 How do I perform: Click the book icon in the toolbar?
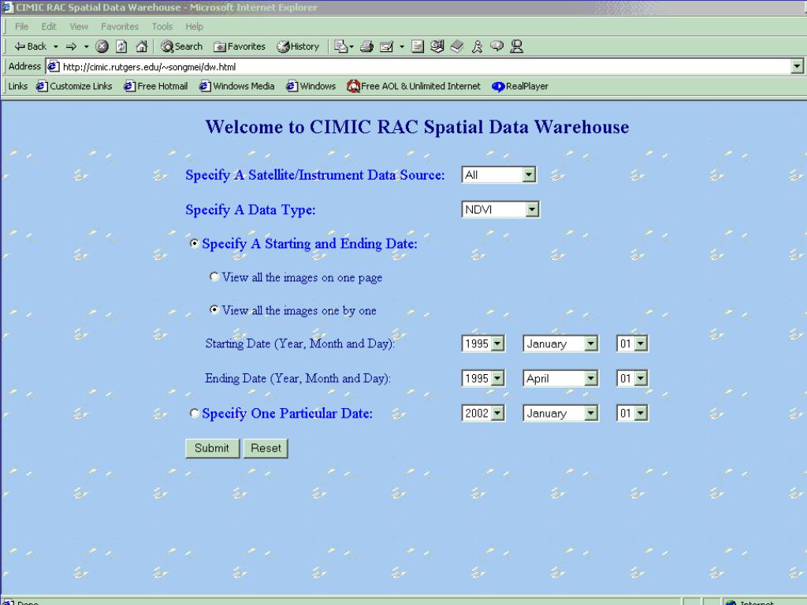tap(457, 46)
